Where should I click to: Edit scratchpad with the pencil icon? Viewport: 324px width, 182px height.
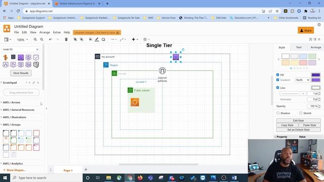[x=34, y=82]
